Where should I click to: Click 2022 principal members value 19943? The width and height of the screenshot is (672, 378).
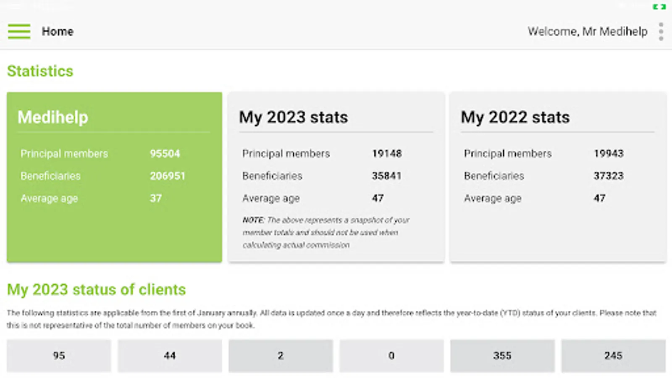tap(609, 154)
